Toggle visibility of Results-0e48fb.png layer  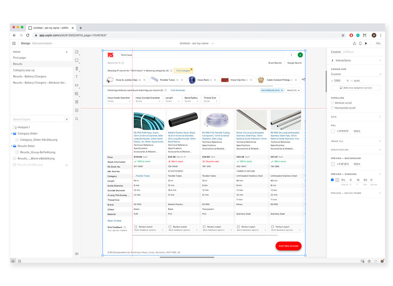click(x=67, y=165)
